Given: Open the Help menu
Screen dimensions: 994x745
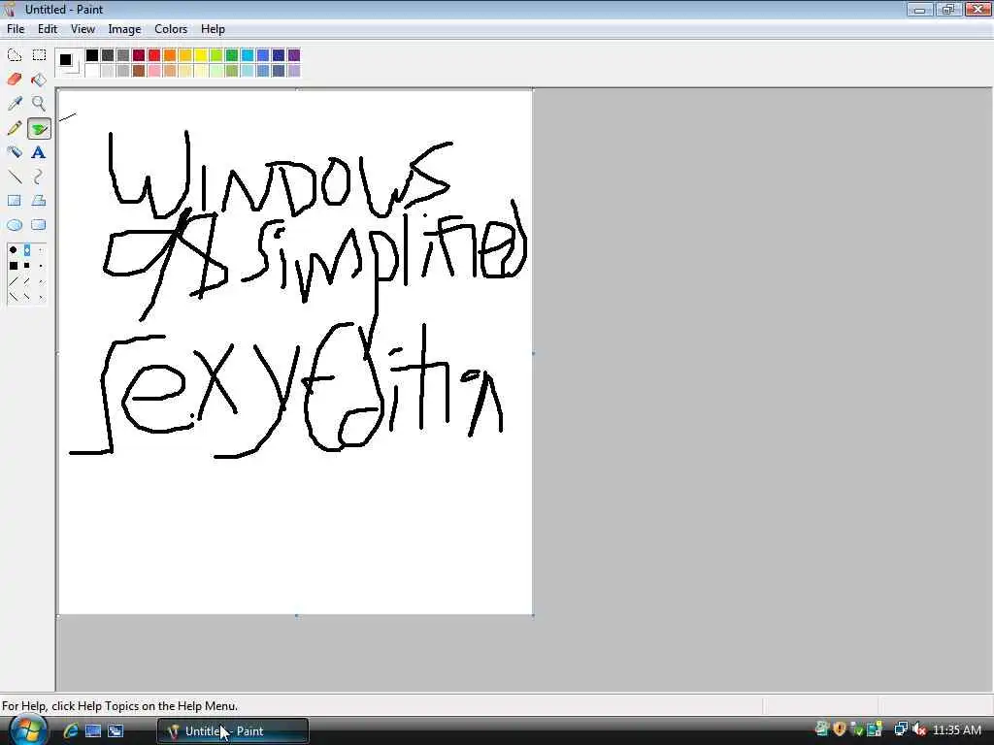Looking at the screenshot, I should pos(213,29).
